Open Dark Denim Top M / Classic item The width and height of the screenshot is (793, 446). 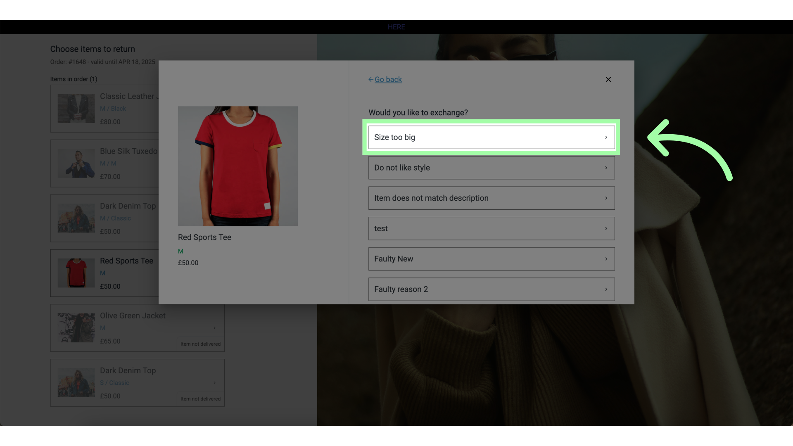pyautogui.click(x=104, y=218)
